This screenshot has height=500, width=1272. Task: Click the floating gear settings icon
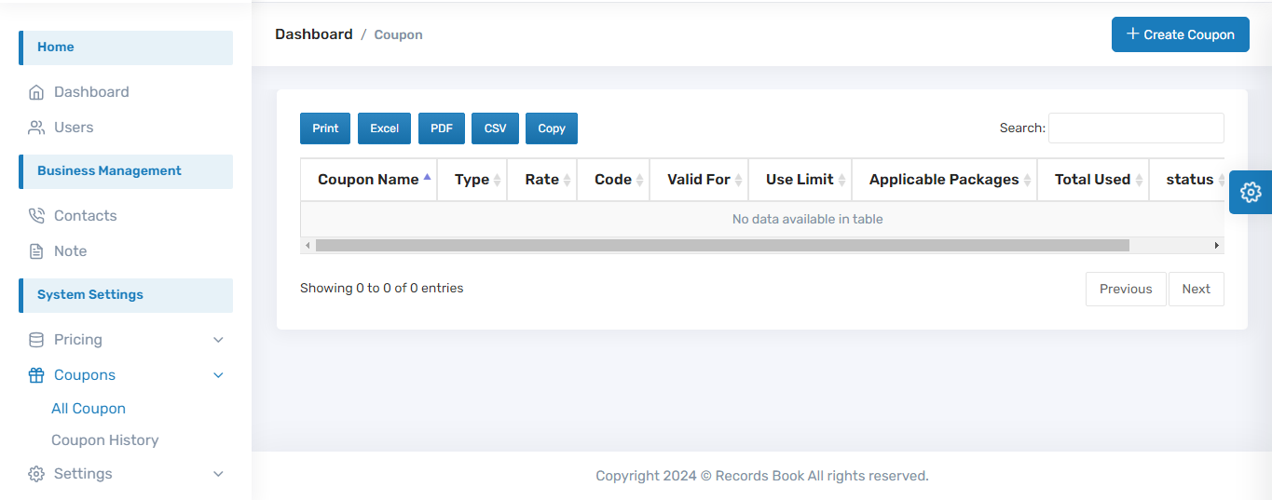point(1251,193)
